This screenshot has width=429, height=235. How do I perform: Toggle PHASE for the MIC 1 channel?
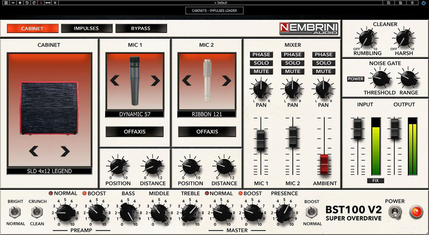click(261, 55)
